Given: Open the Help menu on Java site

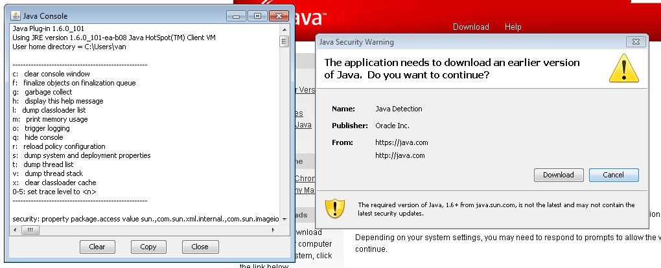Looking at the screenshot, I should [513, 27].
